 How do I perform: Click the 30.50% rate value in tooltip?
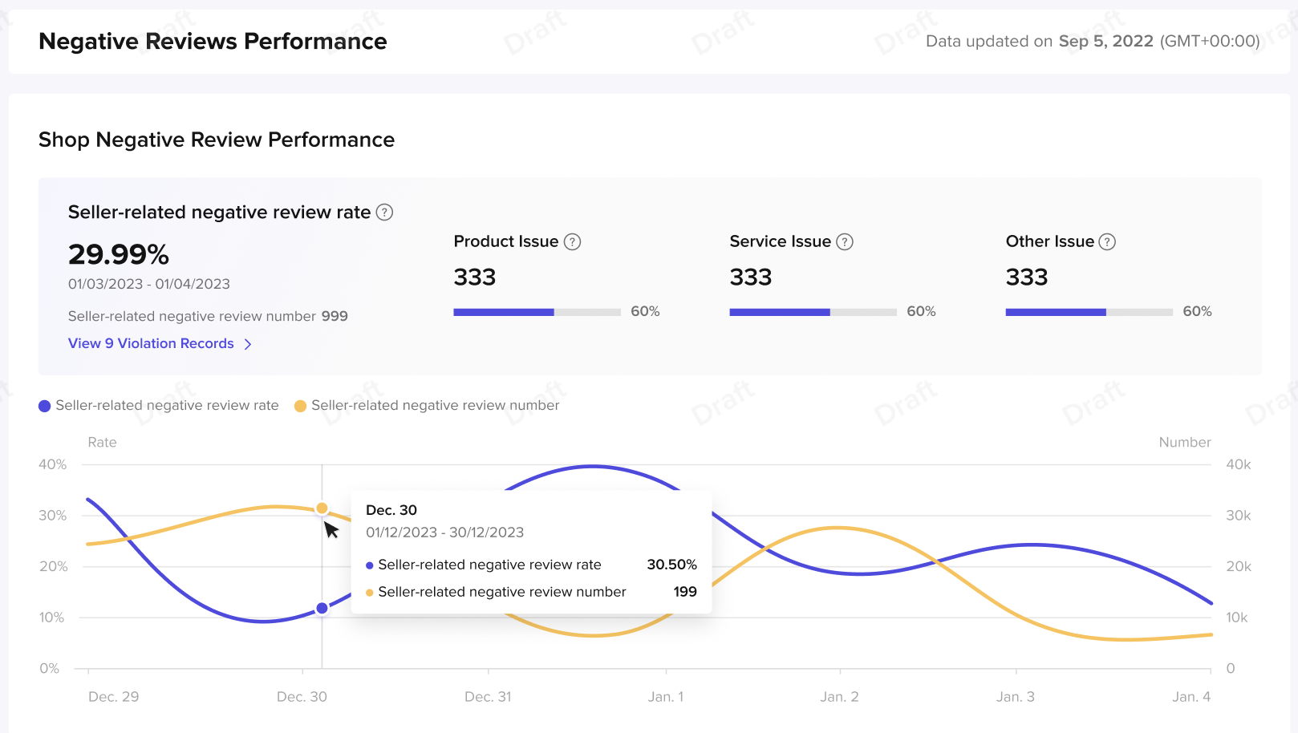(671, 565)
